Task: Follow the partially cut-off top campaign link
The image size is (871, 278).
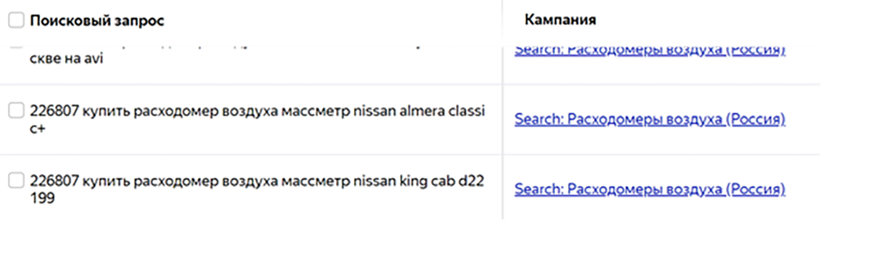Action: click(650, 50)
